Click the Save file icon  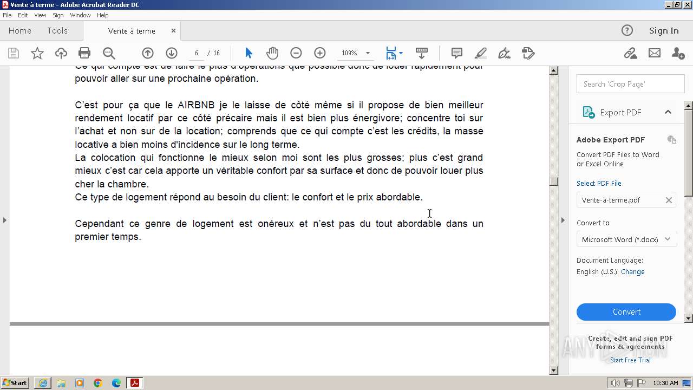(x=14, y=53)
